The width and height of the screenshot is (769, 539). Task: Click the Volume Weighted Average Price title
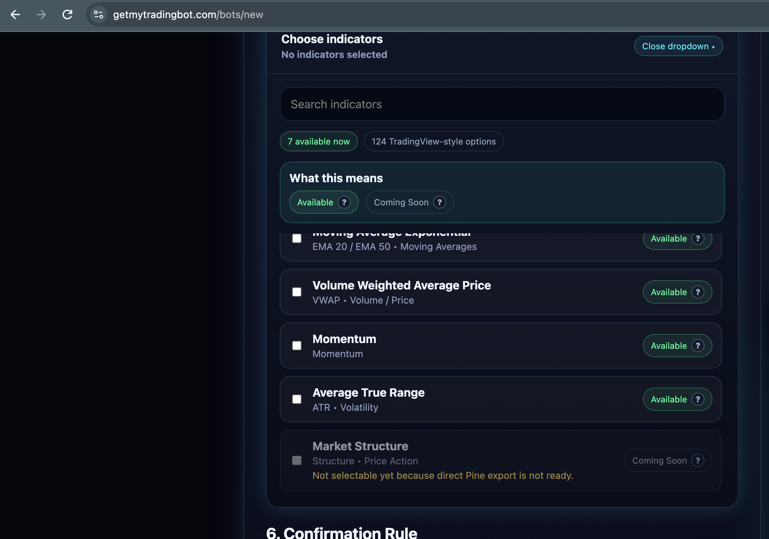point(402,285)
